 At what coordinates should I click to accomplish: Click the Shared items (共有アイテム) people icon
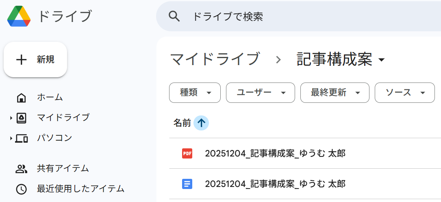pyautogui.click(x=21, y=169)
